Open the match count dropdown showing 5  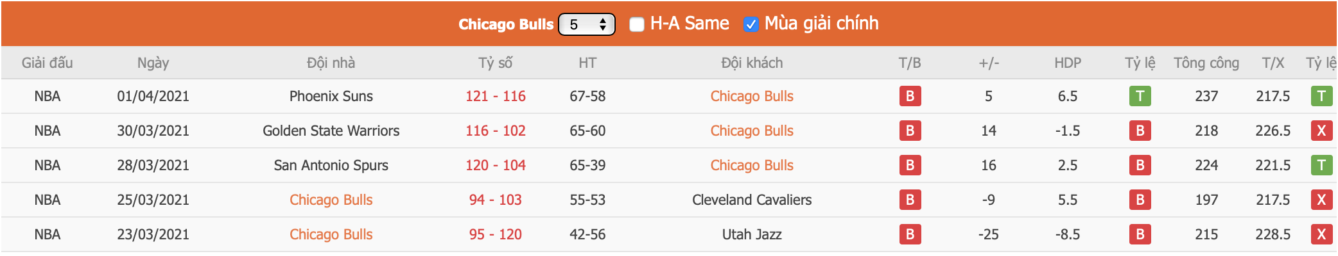[x=587, y=24]
